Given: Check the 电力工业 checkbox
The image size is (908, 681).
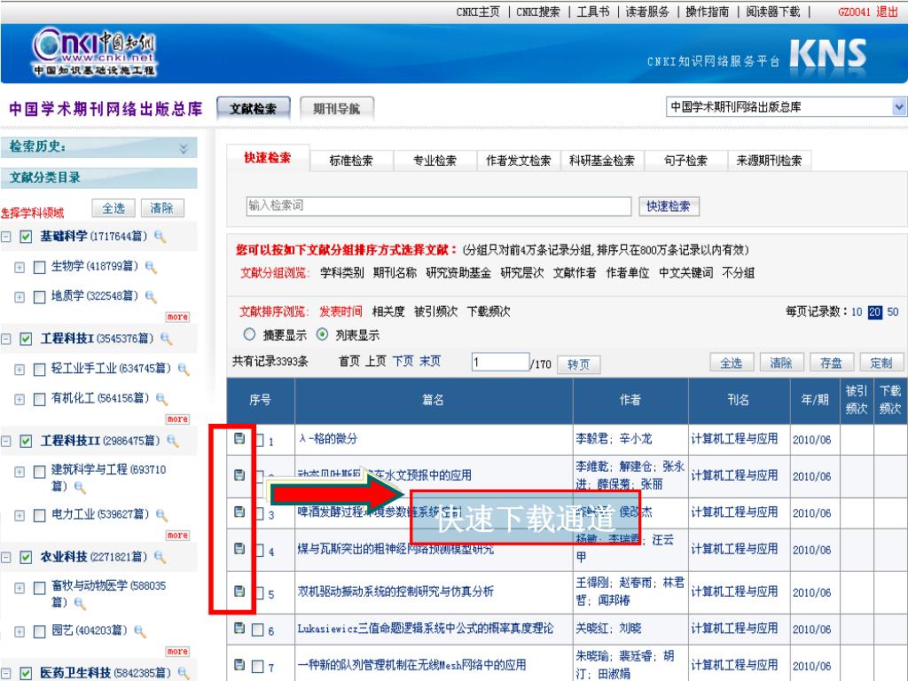Looking at the screenshot, I should 39,515.
